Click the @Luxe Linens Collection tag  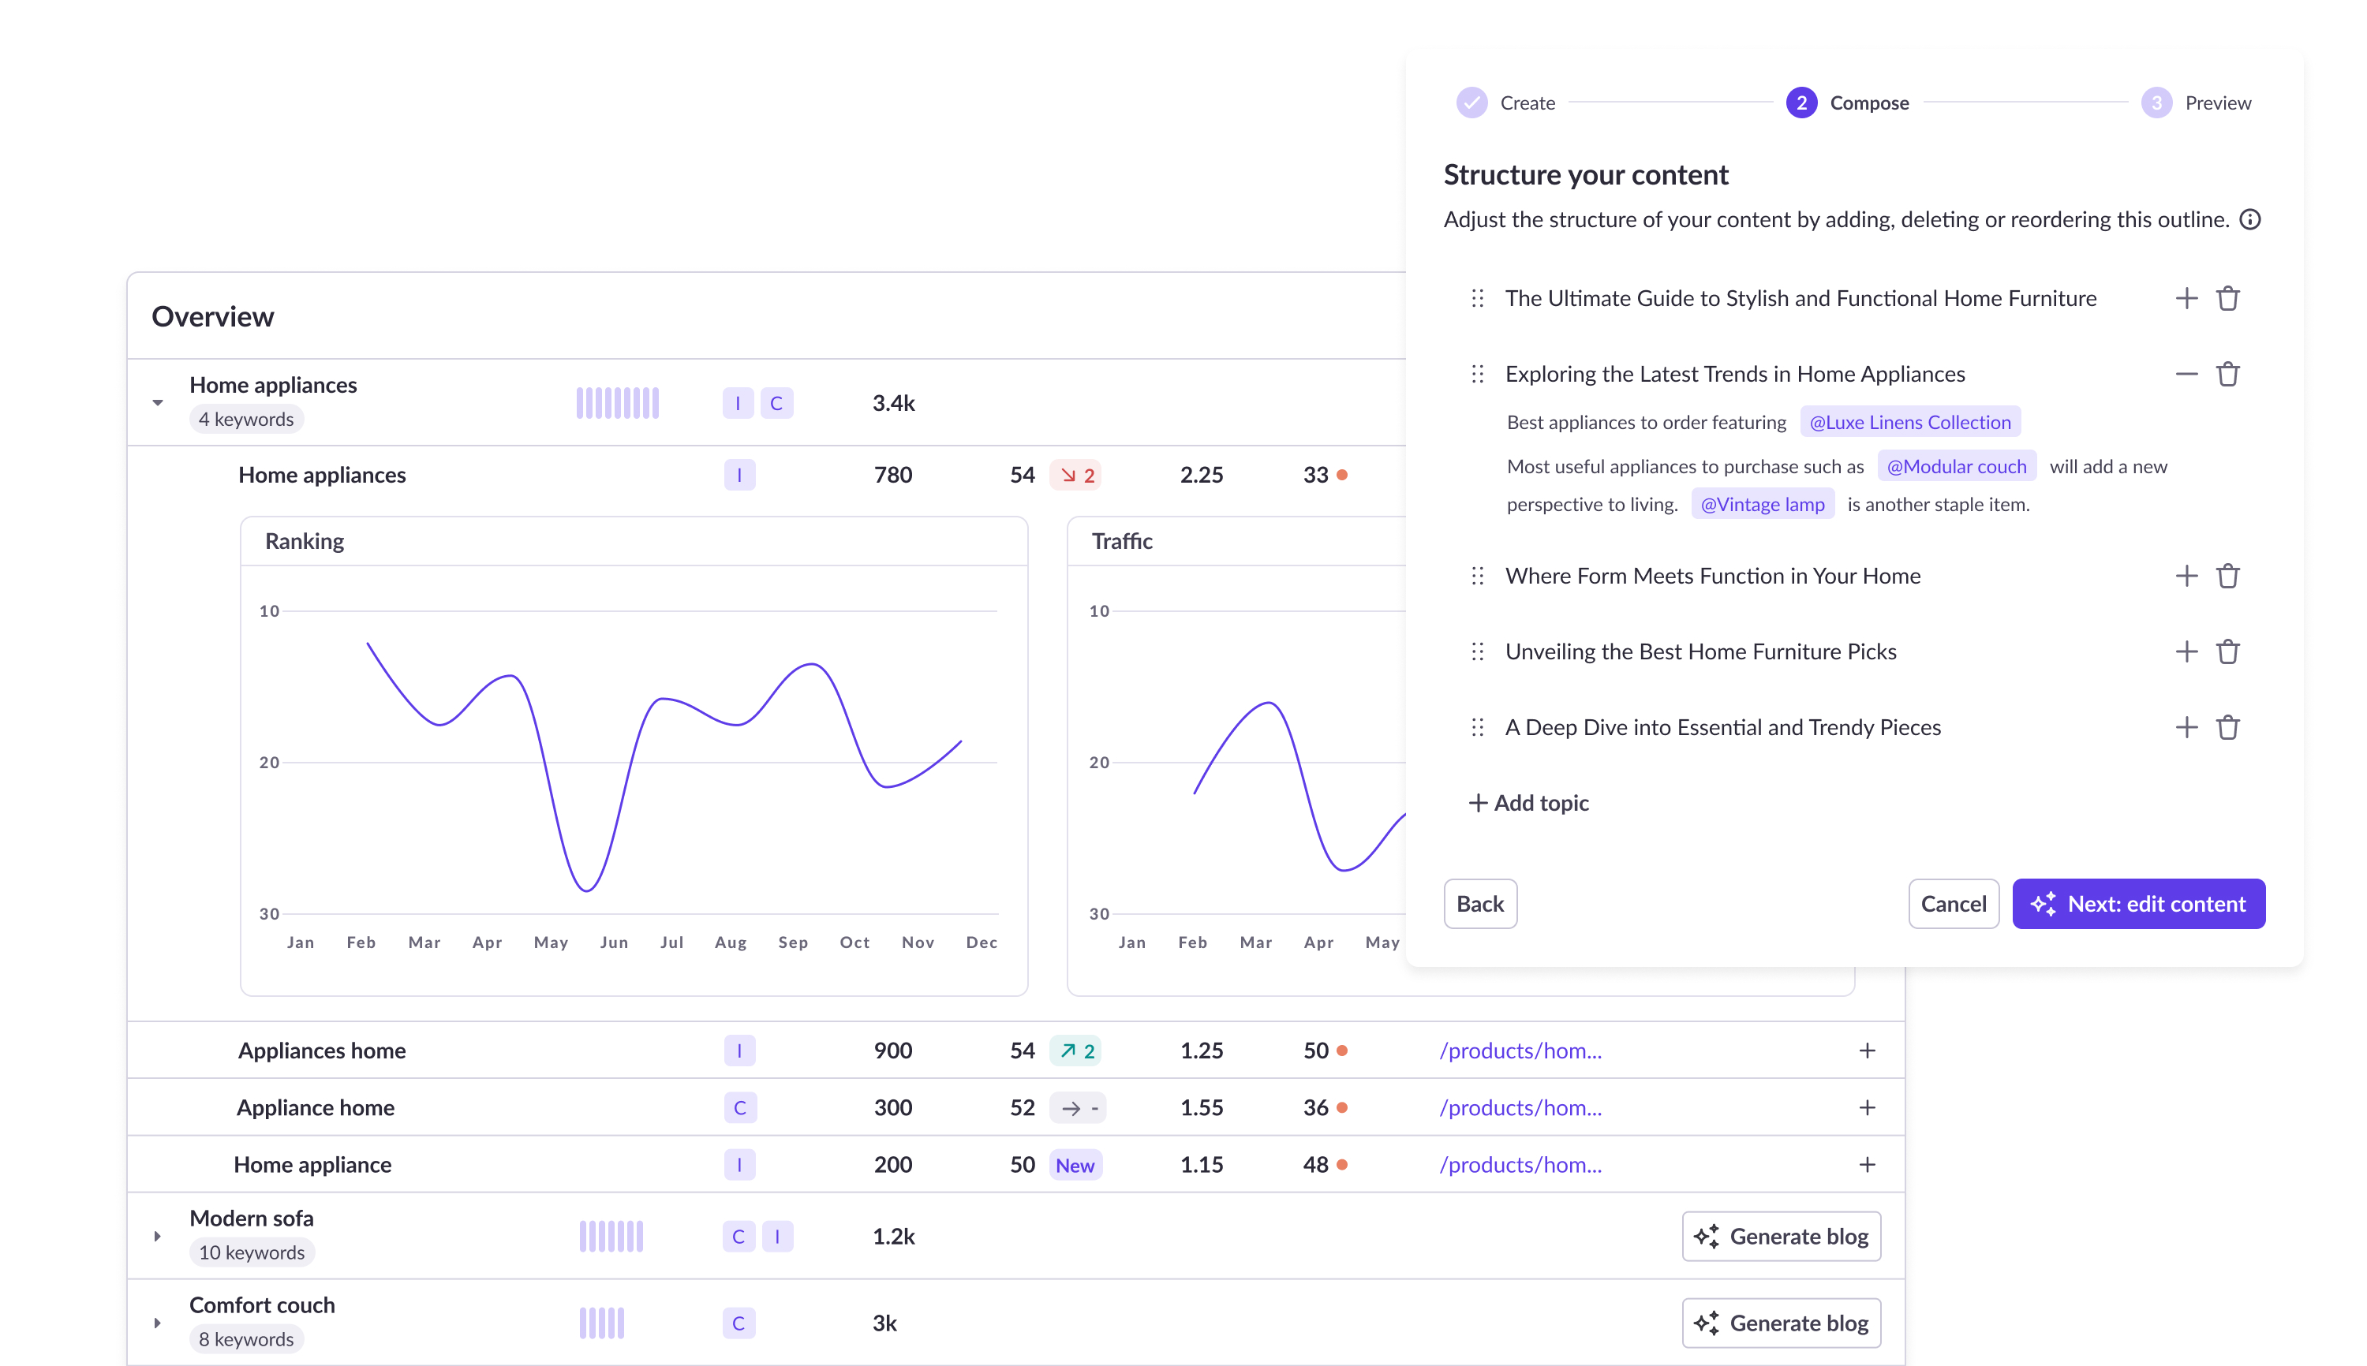click(1909, 422)
